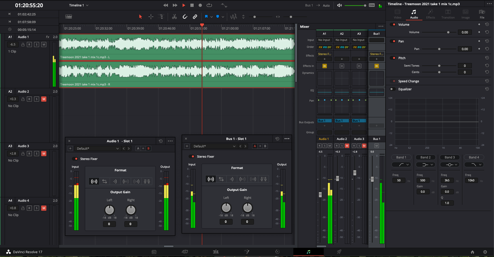Open the Effects inspector tab
This screenshot has width=494, height=257.
(x=430, y=14)
